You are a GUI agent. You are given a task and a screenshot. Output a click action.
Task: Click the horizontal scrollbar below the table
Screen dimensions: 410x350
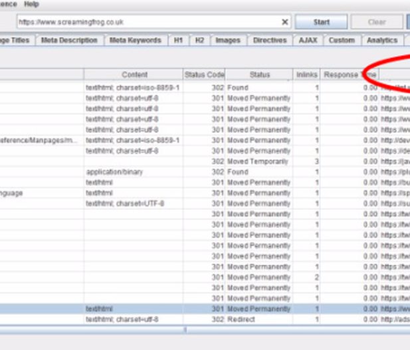point(205,329)
